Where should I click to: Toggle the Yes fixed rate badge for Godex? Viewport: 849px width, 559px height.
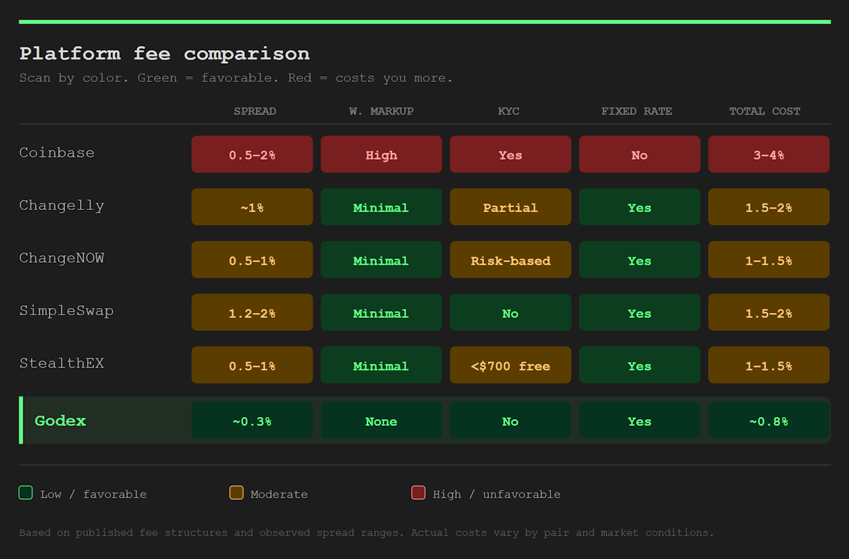(x=640, y=421)
